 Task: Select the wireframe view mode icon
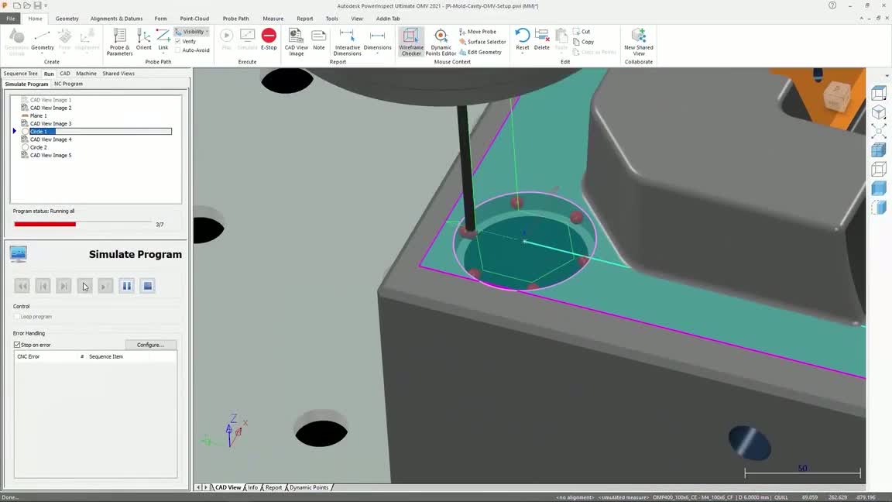coord(878,169)
